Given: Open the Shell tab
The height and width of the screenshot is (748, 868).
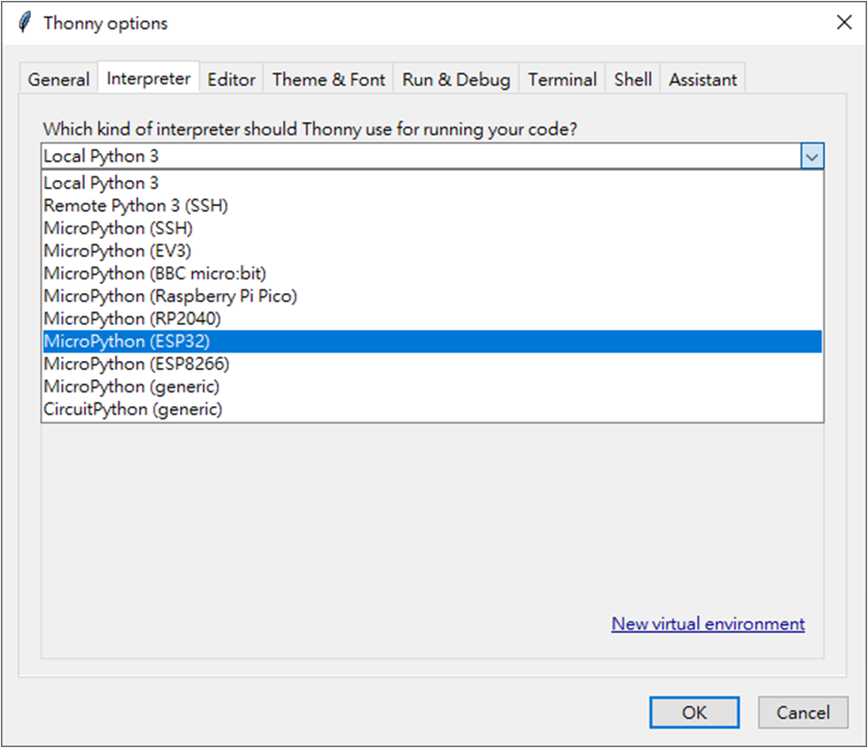Looking at the screenshot, I should (x=633, y=80).
